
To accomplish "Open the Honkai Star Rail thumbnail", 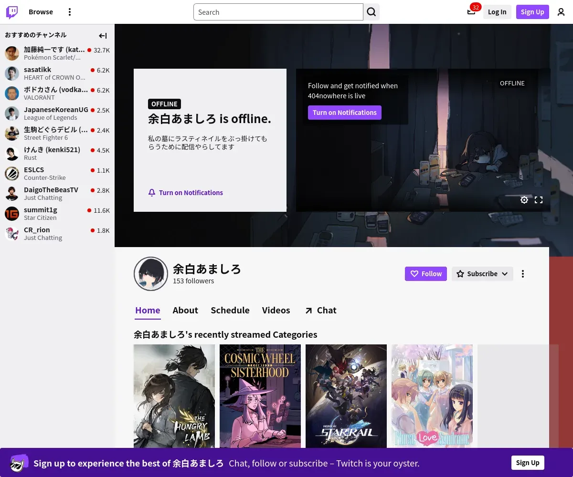I will pos(346,396).
